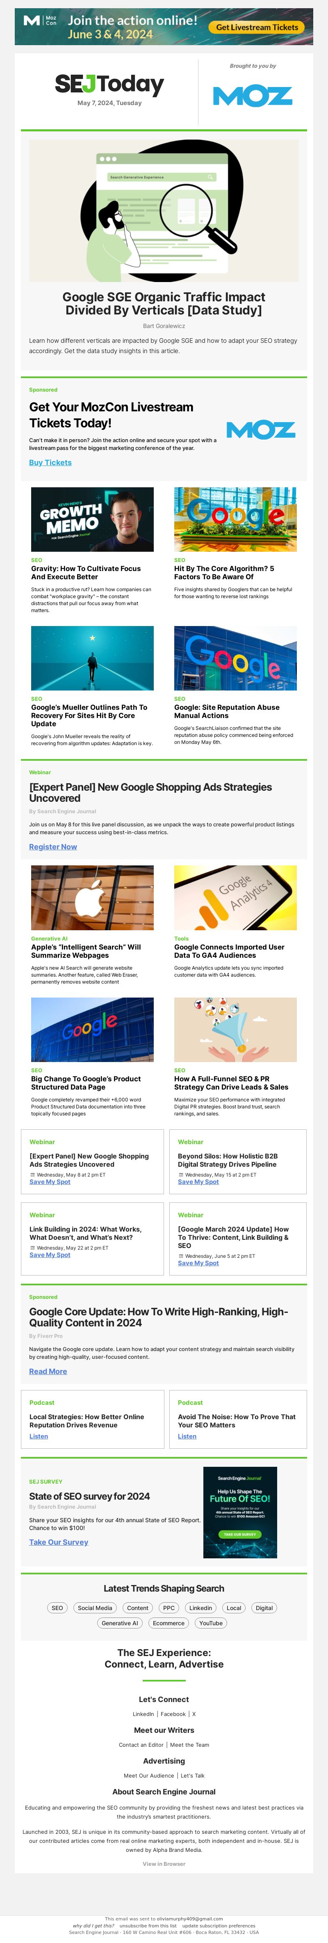This screenshot has width=328, height=1943.
Task: Save My Spot for Beyond Silos webinar
Action: pos(198,1182)
